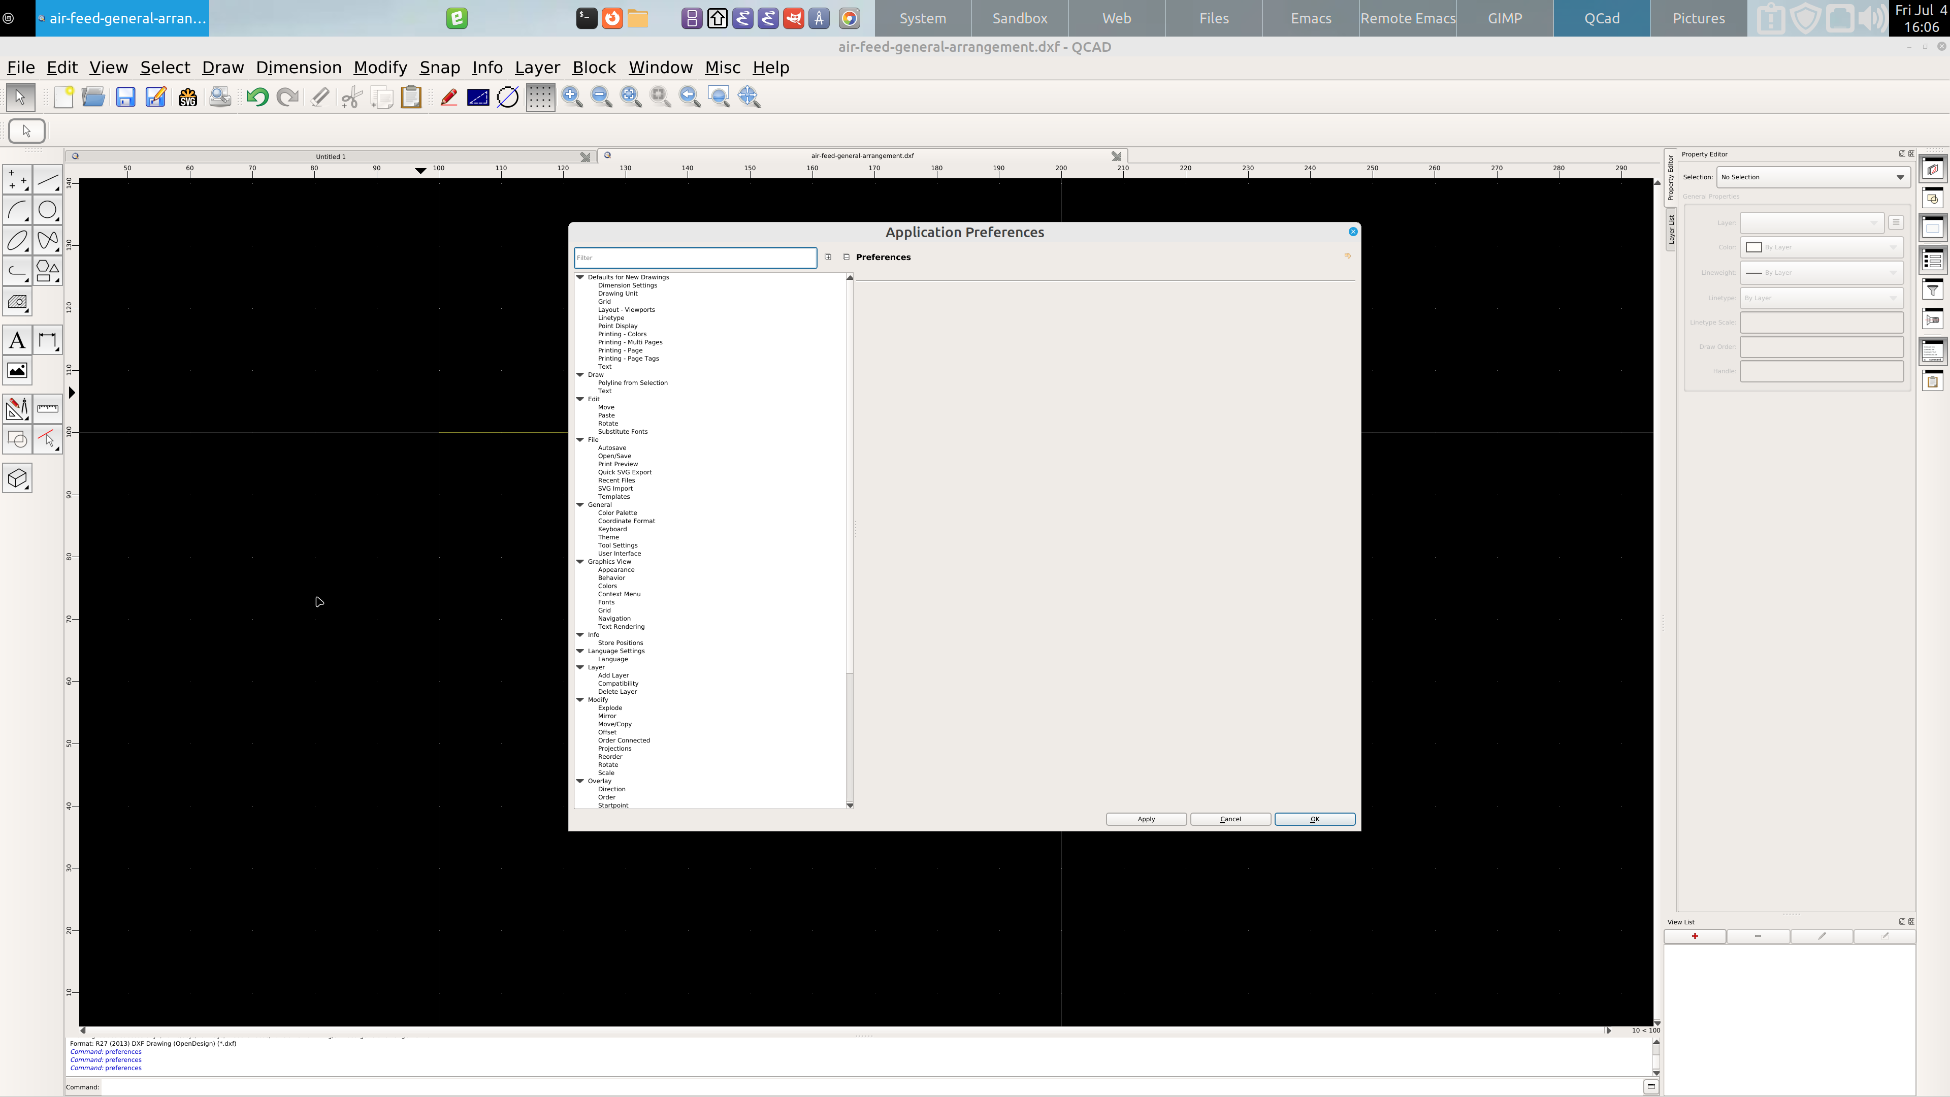The width and height of the screenshot is (1950, 1097).
Task: Select the Circle drawing tool
Action: point(48,210)
